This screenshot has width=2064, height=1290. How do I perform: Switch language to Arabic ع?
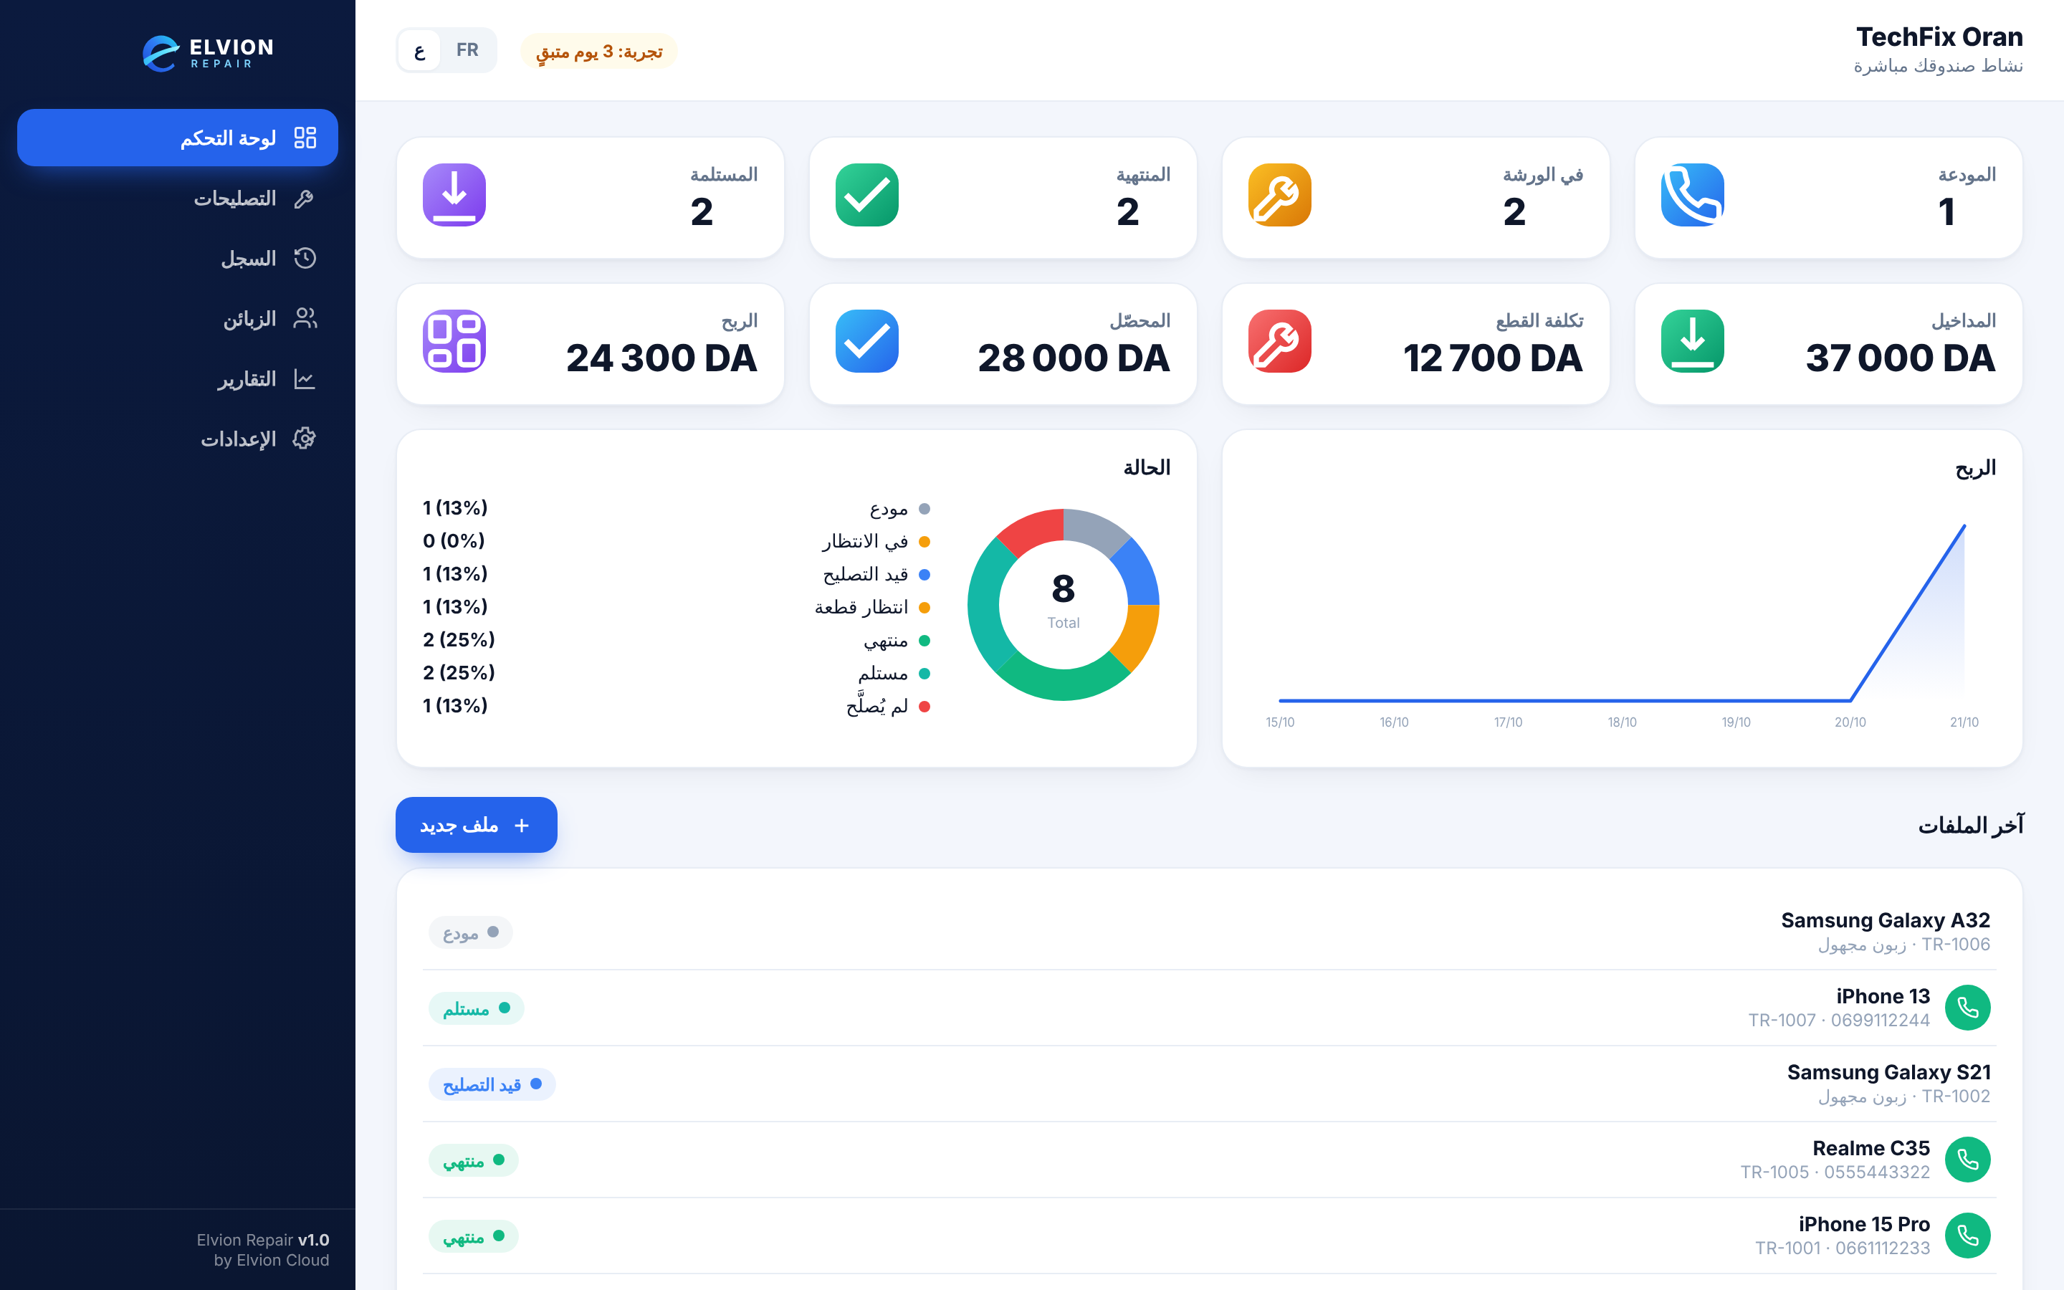[x=420, y=50]
